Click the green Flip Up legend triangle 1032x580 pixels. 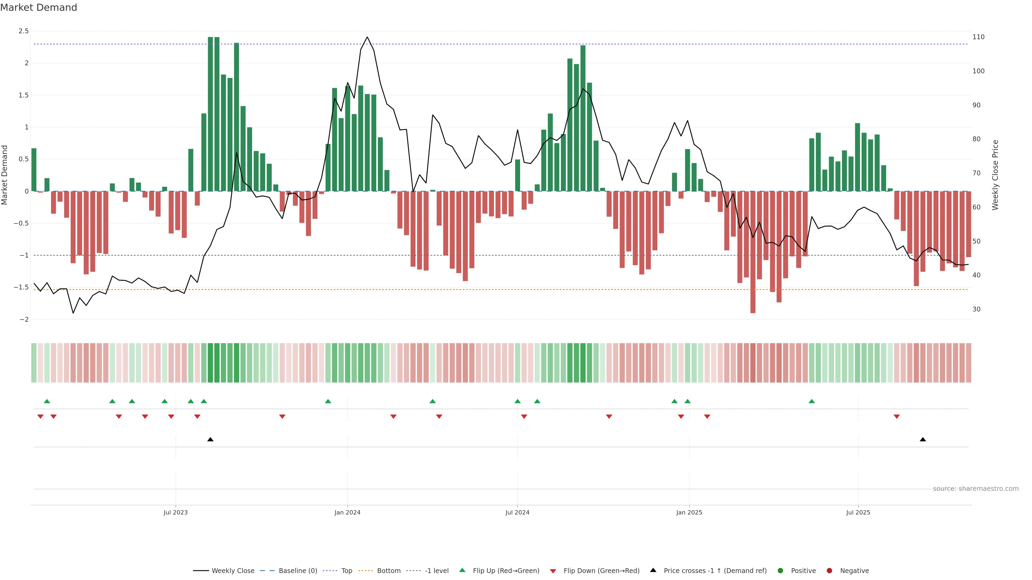tap(462, 570)
